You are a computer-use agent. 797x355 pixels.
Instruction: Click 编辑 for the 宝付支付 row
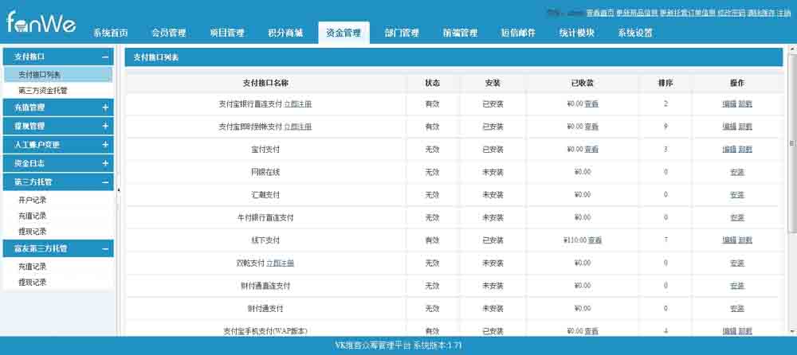click(x=728, y=149)
